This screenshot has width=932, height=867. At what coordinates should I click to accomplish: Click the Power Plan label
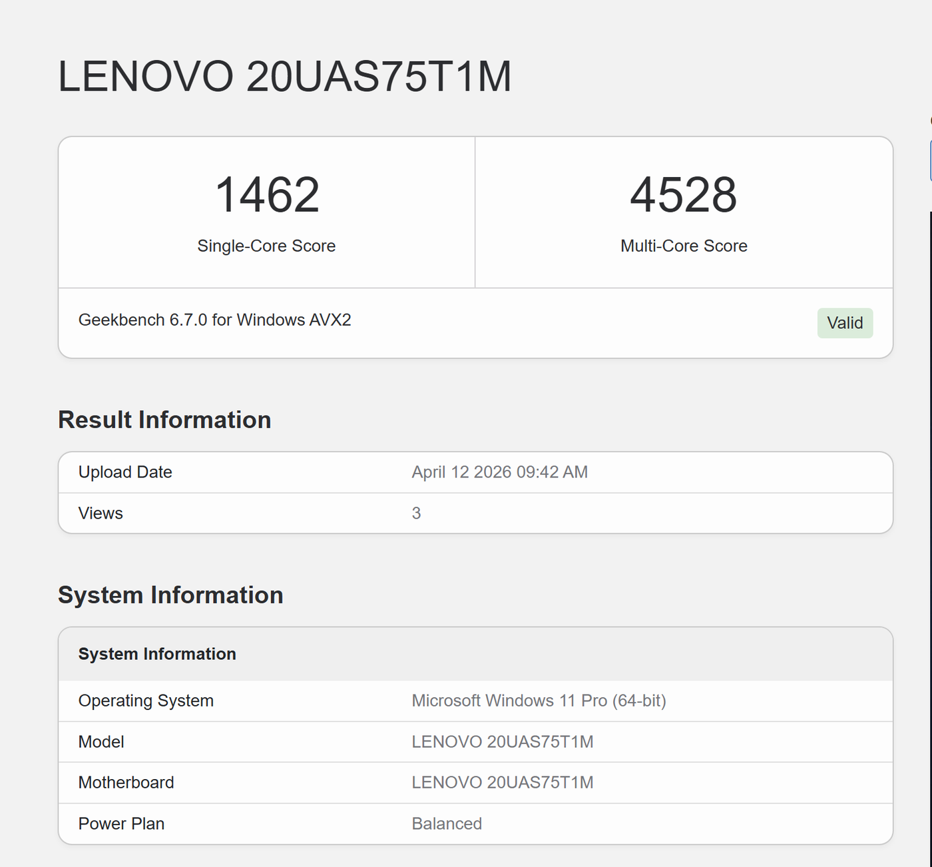121,824
